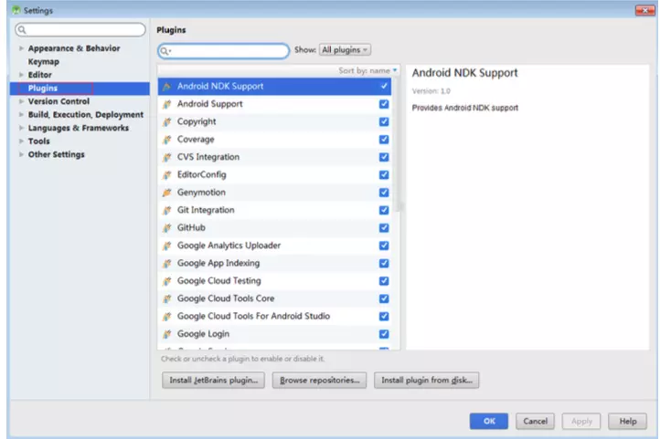The height and width of the screenshot is (439, 660).
Task: Expand the Version Control tree arrow
Action: [21, 101]
